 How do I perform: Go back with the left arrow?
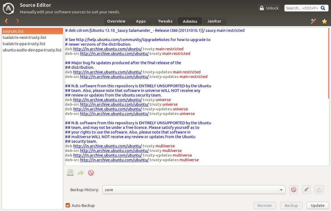click(6, 21)
